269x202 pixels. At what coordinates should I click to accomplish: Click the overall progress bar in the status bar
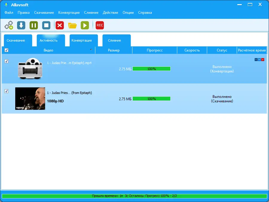click(x=134, y=196)
